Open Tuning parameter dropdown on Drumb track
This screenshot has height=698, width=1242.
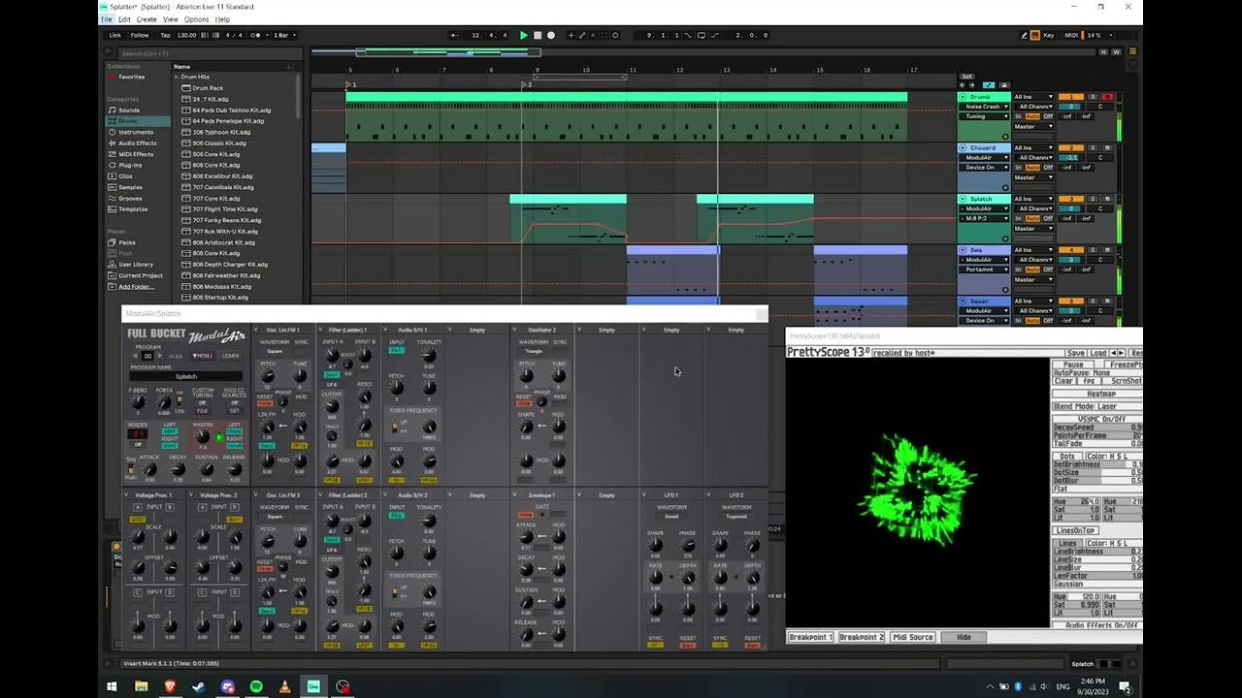tap(985, 116)
